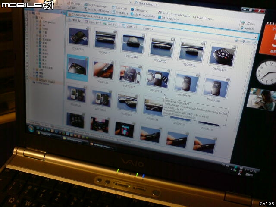Viewport: 276px width, 207px height.
Task: Click the InTouch icon
Action: tap(243, 23)
